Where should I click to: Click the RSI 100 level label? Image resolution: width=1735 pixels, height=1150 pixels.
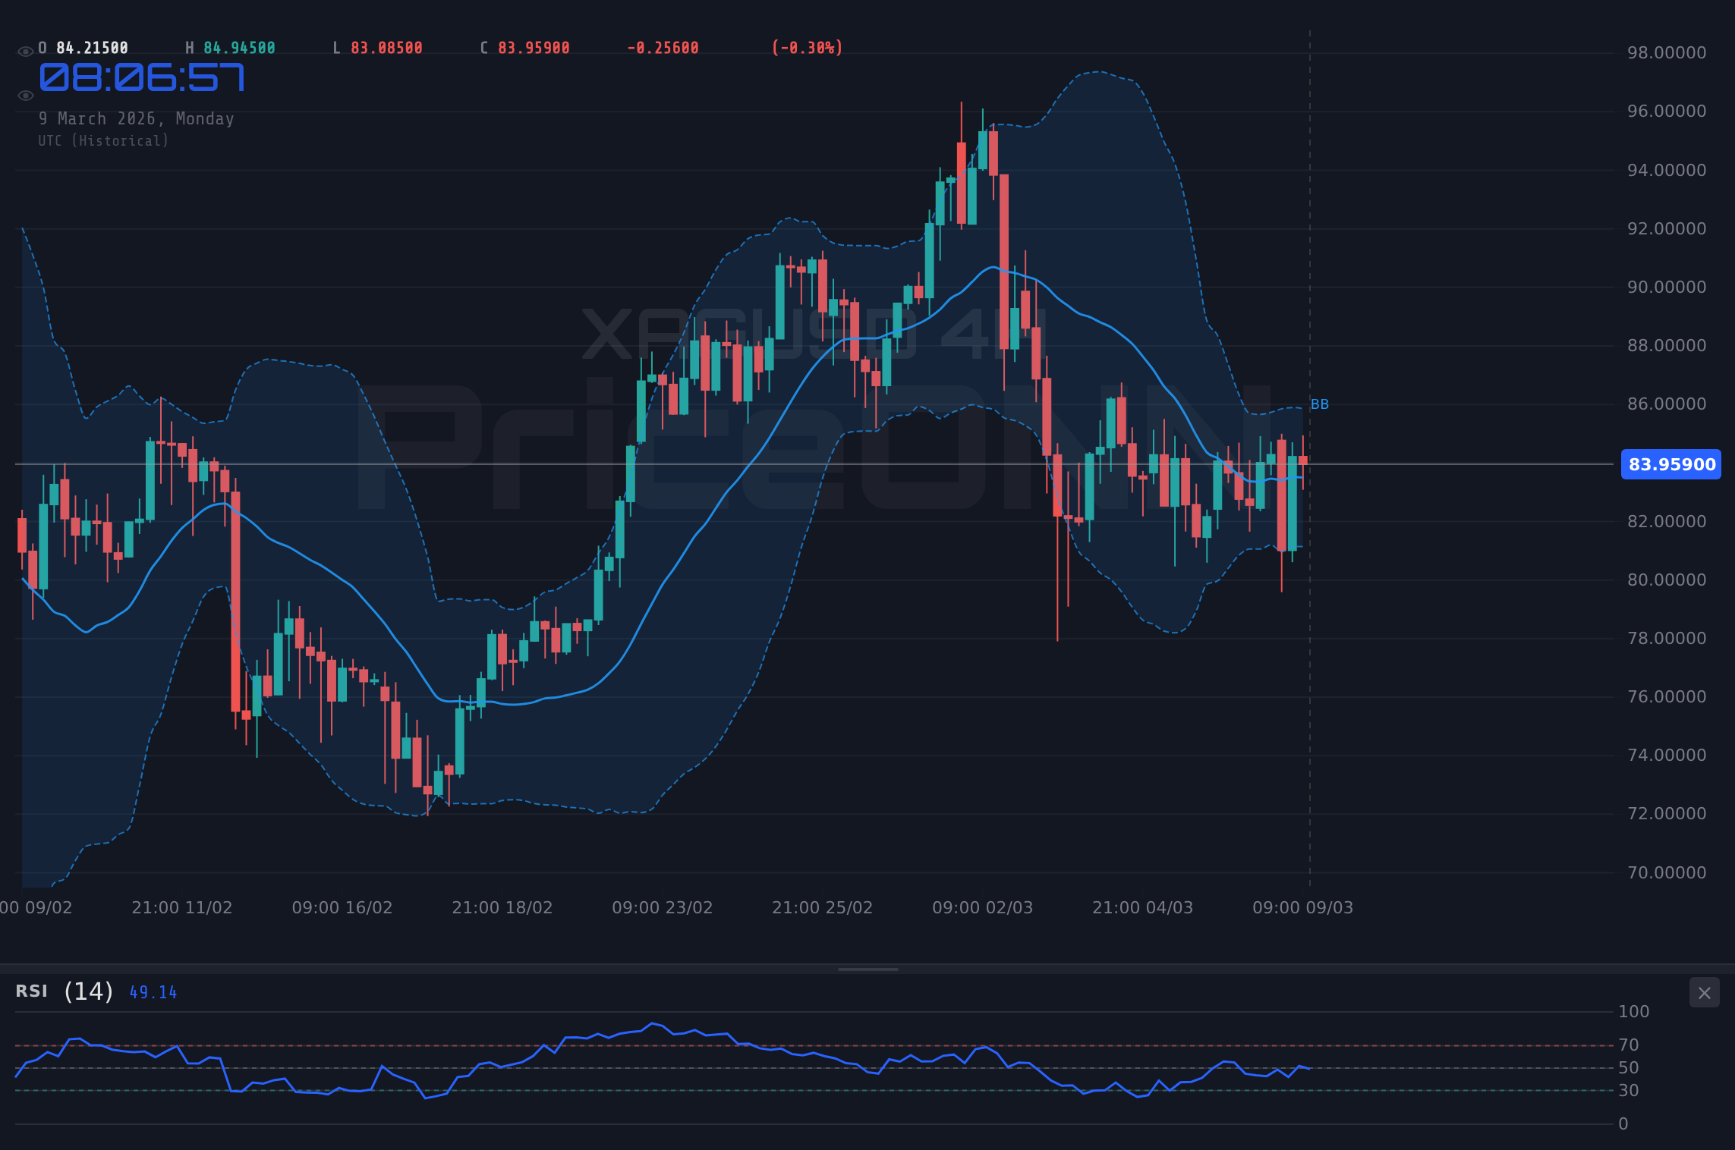pos(1634,1012)
